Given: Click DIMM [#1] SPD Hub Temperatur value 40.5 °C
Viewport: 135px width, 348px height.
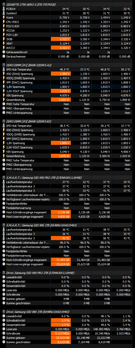Looking at the screenshot, I should [x=64, y=69].
